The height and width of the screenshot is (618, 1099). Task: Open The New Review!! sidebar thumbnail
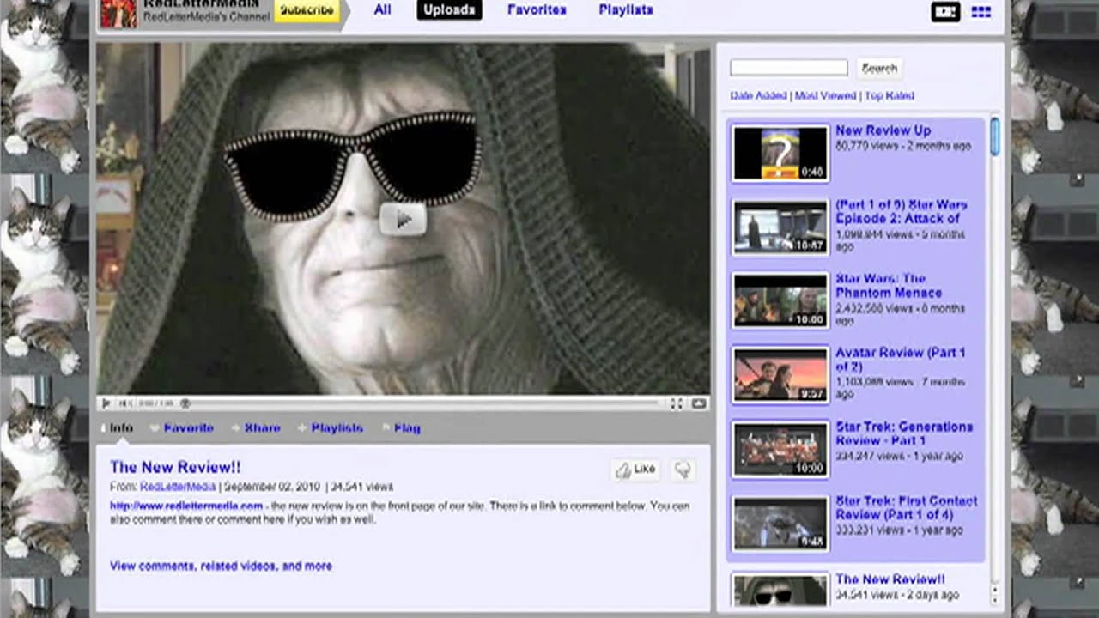pyautogui.click(x=780, y=591)
